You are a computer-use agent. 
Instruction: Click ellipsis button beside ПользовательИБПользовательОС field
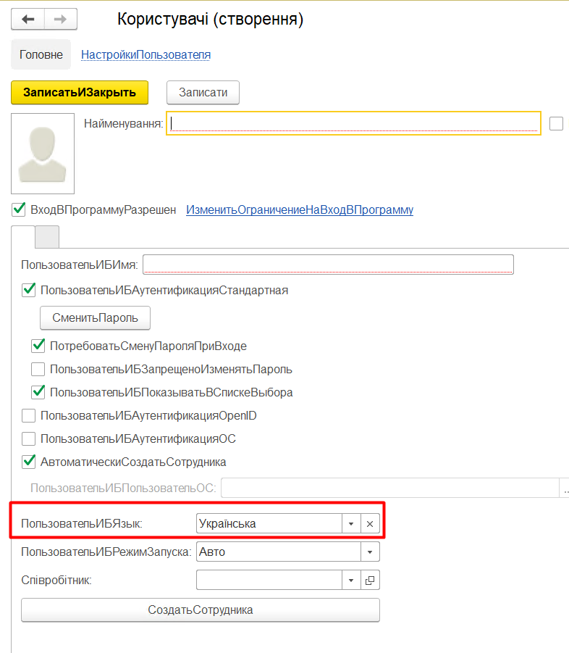tap(565, 488)
